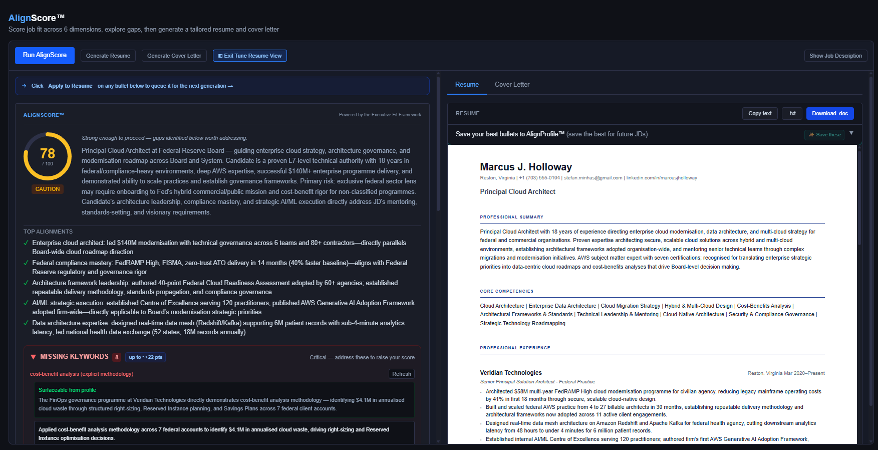Click the Veridian Technologies employer heading
The height and width of the screenshot is (450, 878).
[511, 373]
